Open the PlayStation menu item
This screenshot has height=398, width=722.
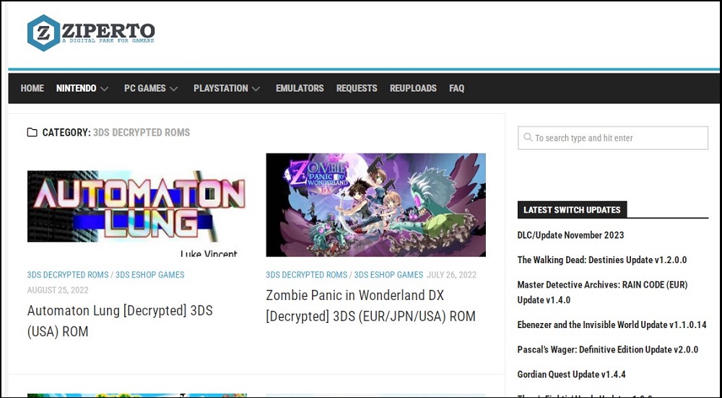click(220, 88)
